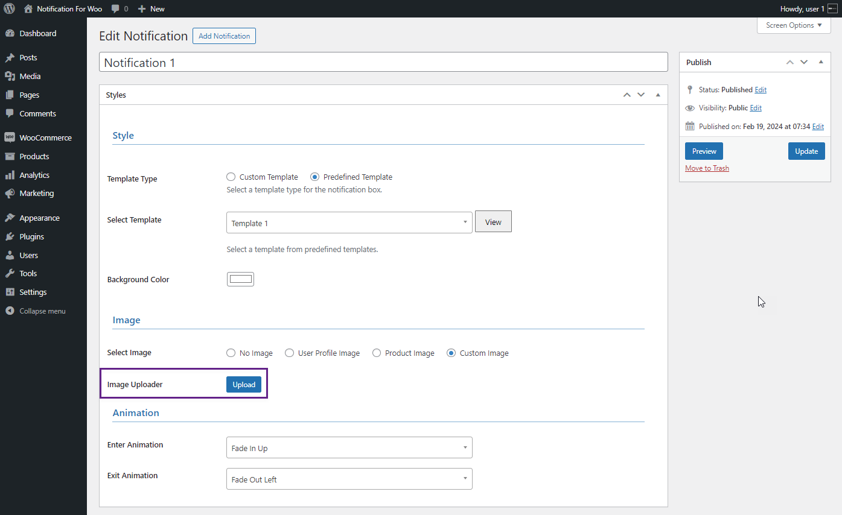Click the Products box icon
Viewport: 842px width, 515px height.
coord(10,156)
